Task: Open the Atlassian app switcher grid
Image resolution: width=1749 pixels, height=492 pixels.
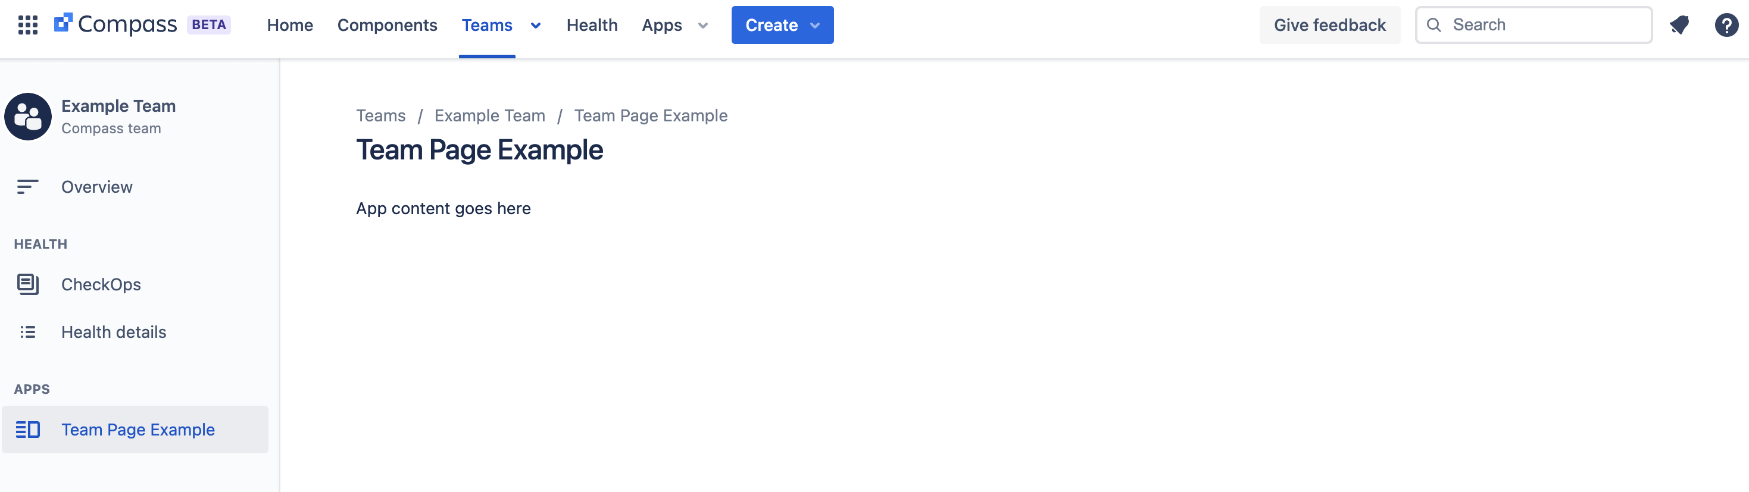Action: [x=29, y=25]
